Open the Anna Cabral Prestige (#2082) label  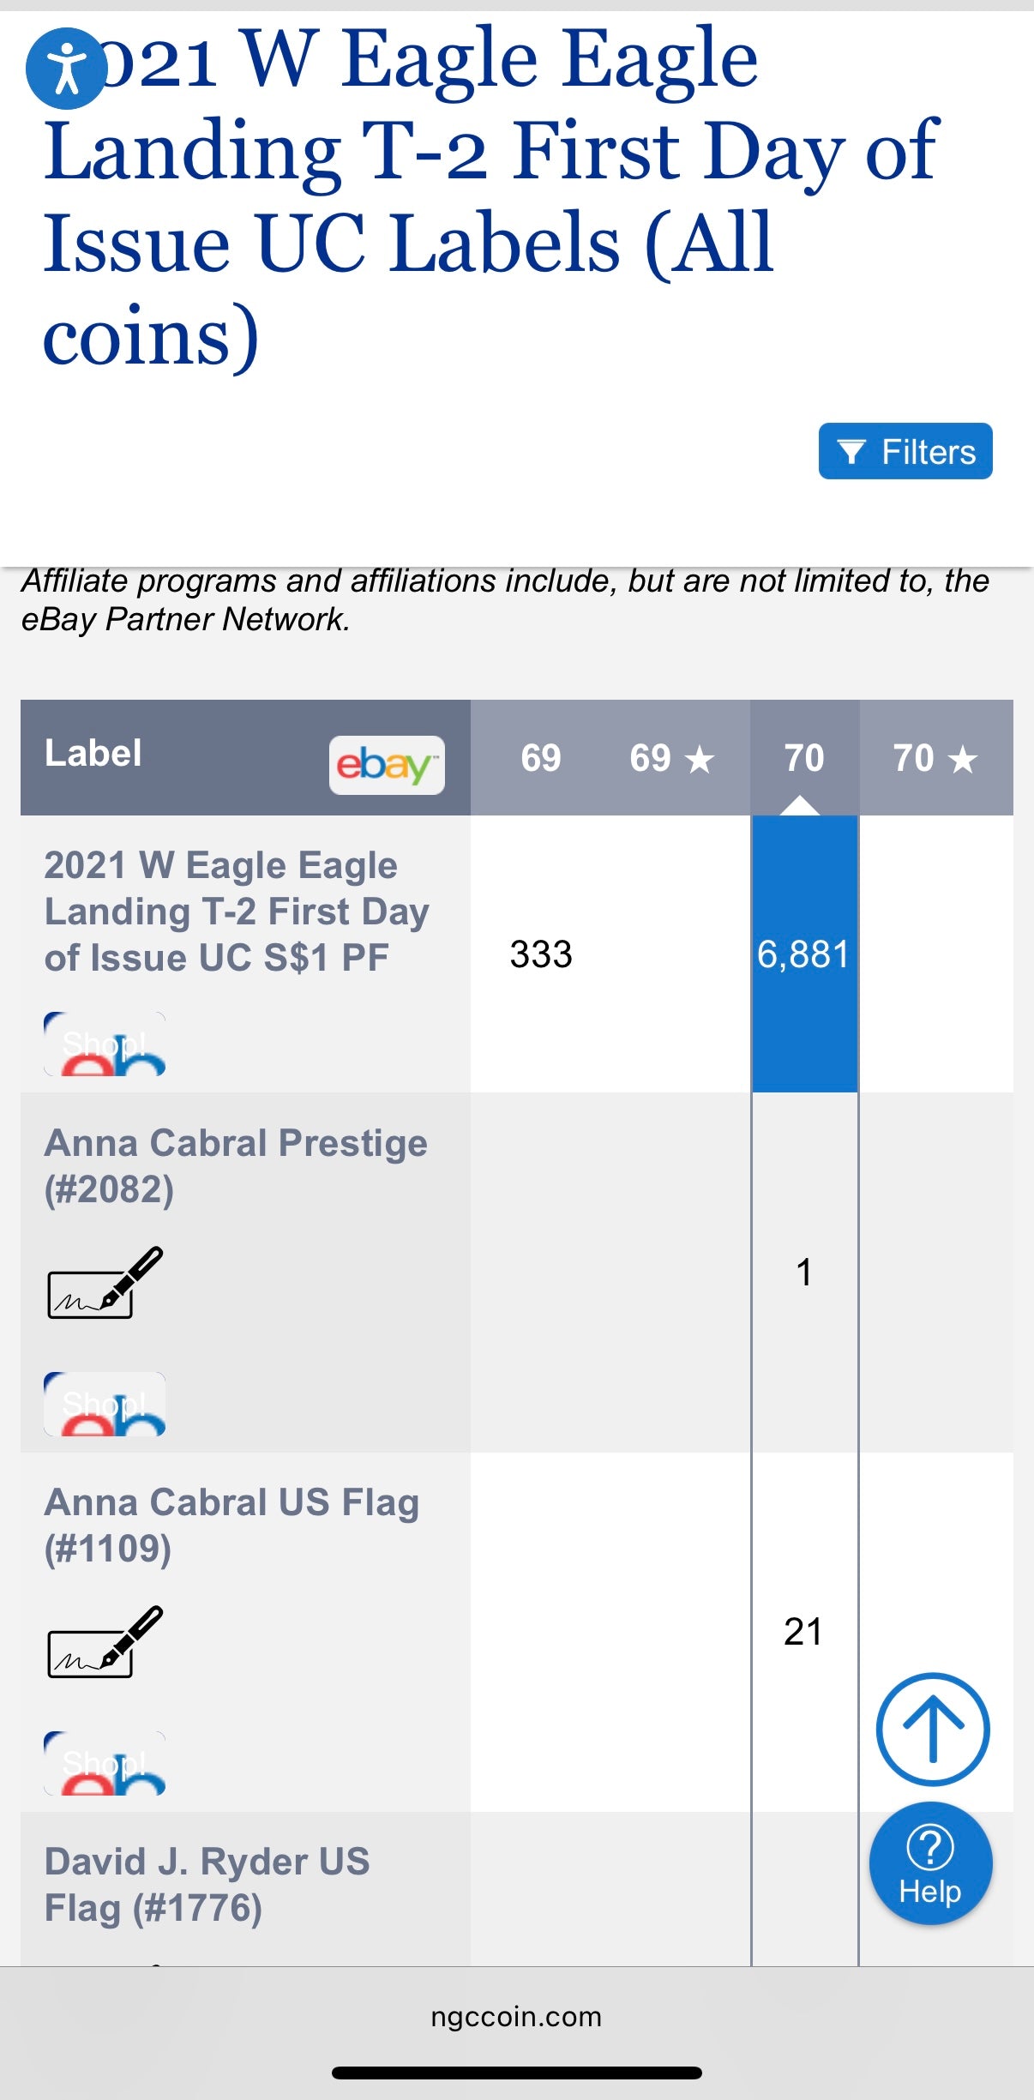(236, 1165)
